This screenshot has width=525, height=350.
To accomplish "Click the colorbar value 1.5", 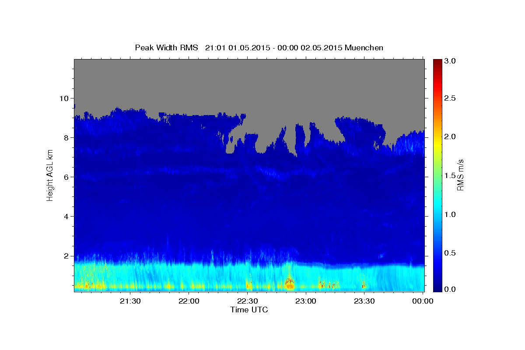I will tap(450, 175).
